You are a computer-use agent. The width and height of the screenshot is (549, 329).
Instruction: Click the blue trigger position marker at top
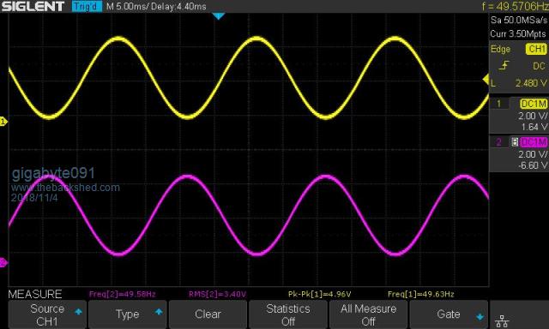tap(219, 16)
